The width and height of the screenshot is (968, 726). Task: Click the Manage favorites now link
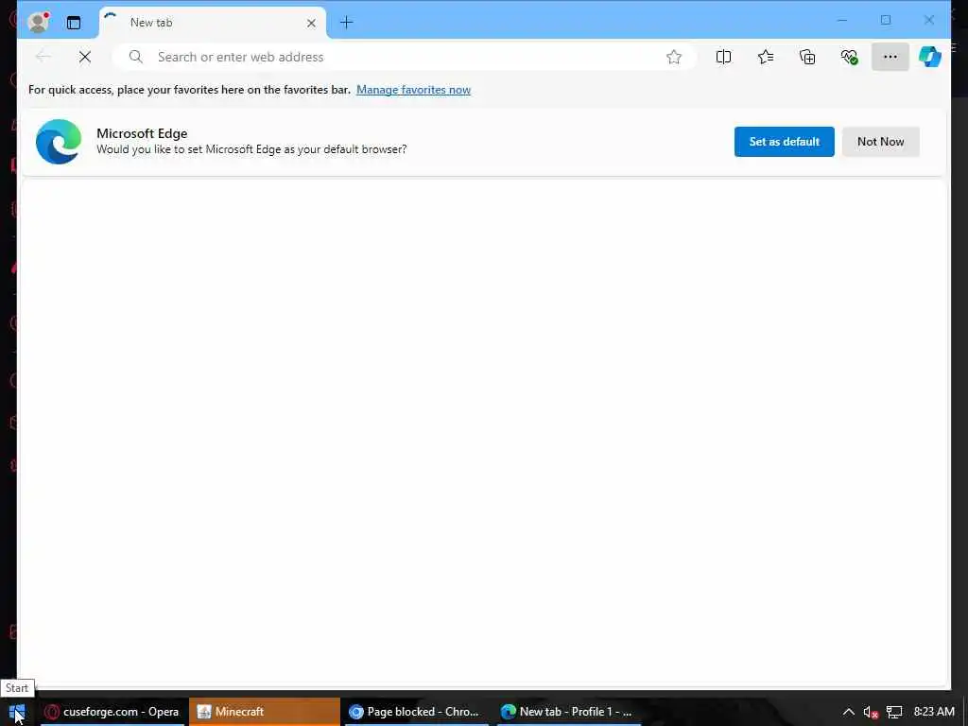pyautogui.click(x=414, y=90)
